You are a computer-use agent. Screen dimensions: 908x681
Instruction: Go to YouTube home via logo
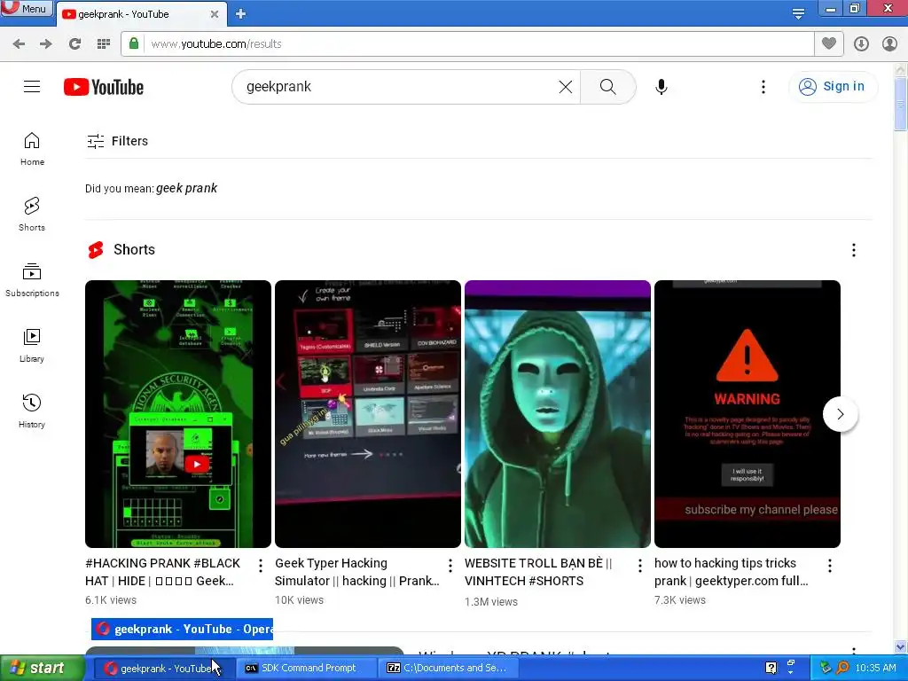[x=104, y=87]
